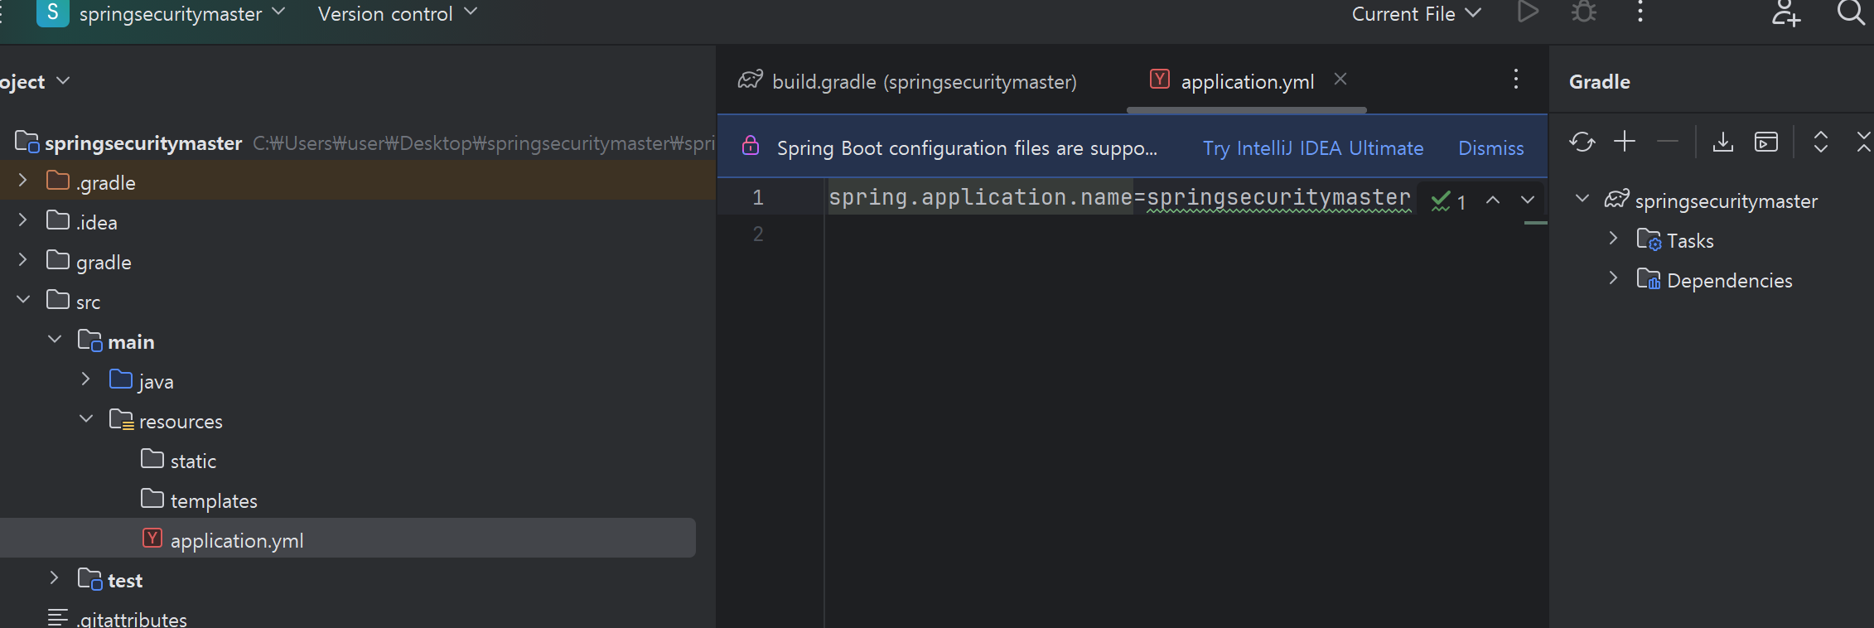
Task: Select .gitattributes file in project tree
Action: [132, 619]
